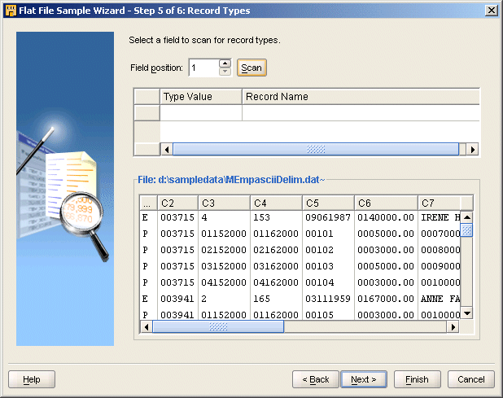Click the record types horizontal scrollbar thumb
Viewport: 503px width, 398px height.
[x=316, y=150]
